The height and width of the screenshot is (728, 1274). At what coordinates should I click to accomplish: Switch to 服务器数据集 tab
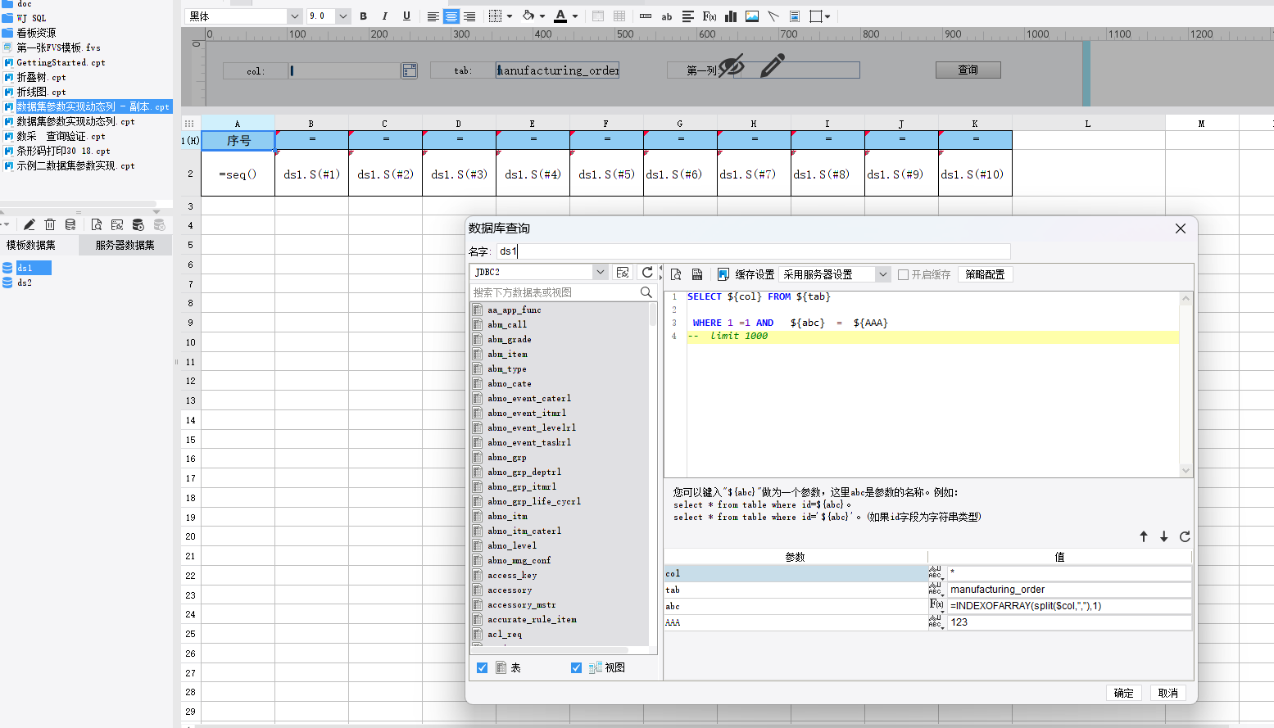point(125,245)
